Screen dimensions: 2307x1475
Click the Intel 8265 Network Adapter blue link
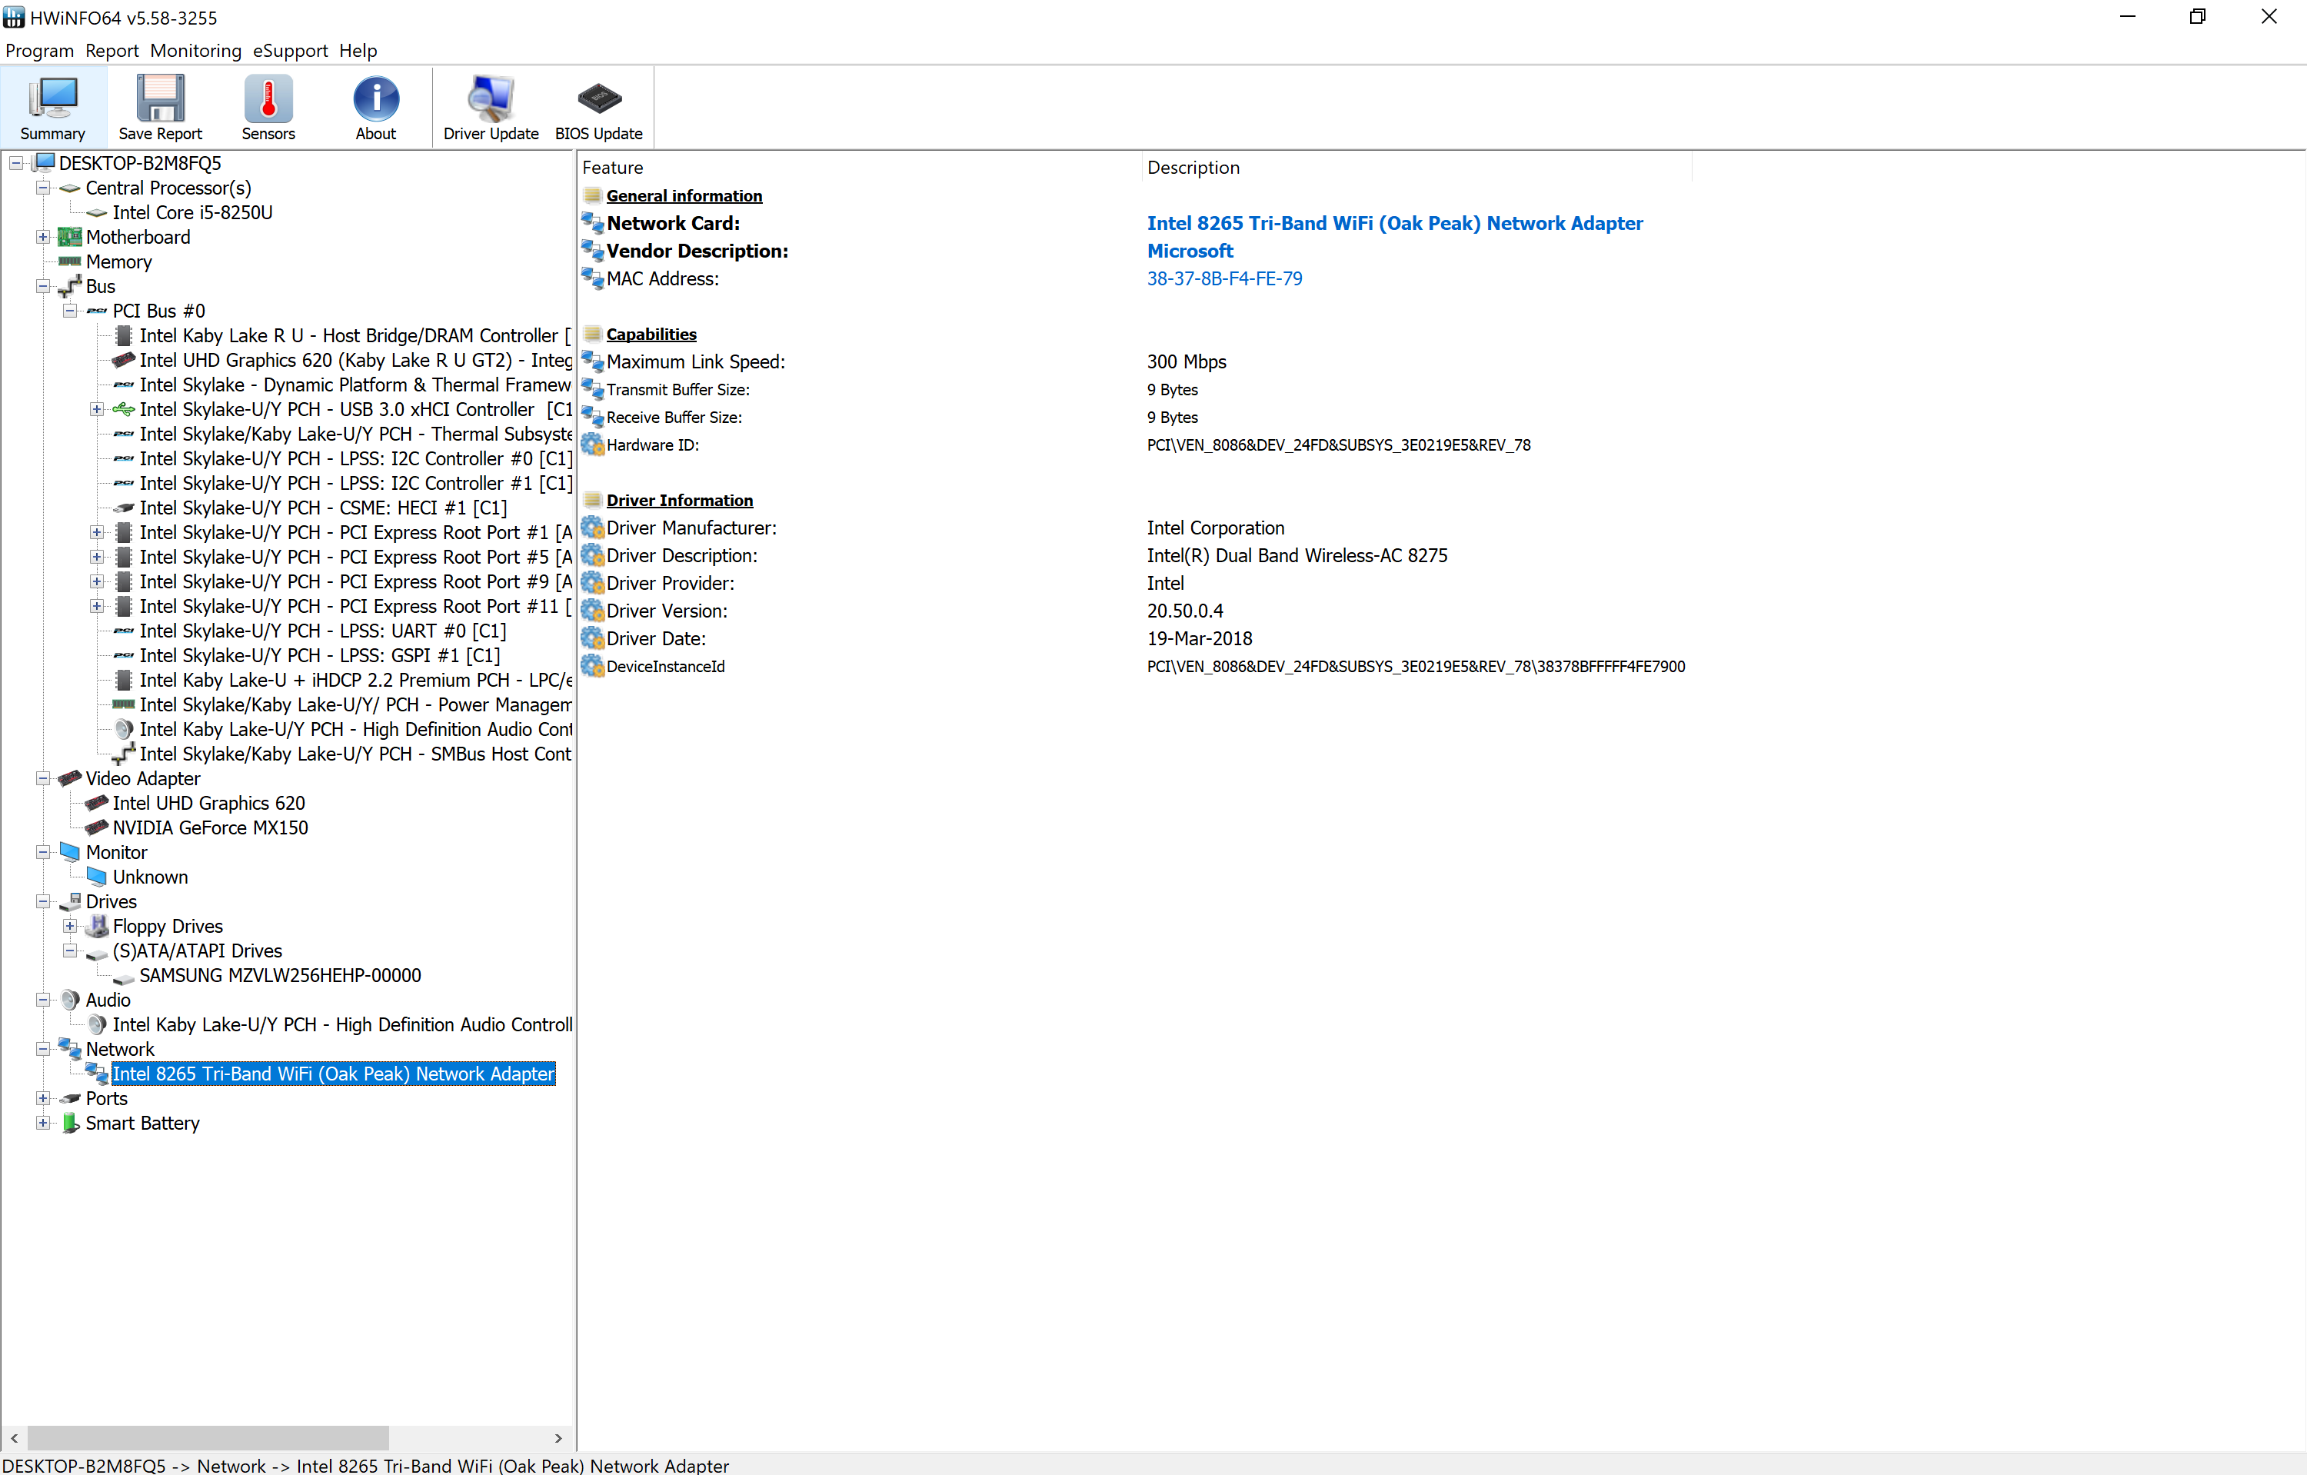pos(1395,223)
